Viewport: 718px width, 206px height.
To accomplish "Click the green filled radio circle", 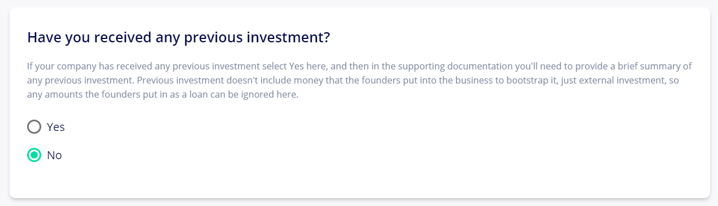I will pyautogui.click(x=34, y=155).
